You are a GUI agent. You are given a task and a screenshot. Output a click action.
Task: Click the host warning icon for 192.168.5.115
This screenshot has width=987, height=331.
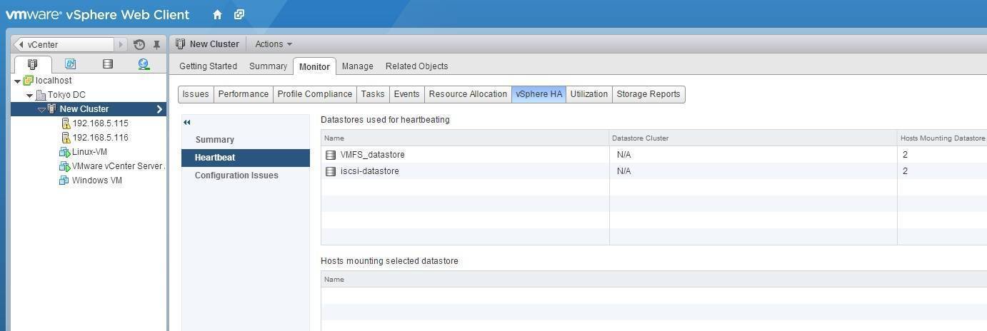coord(66,123)
